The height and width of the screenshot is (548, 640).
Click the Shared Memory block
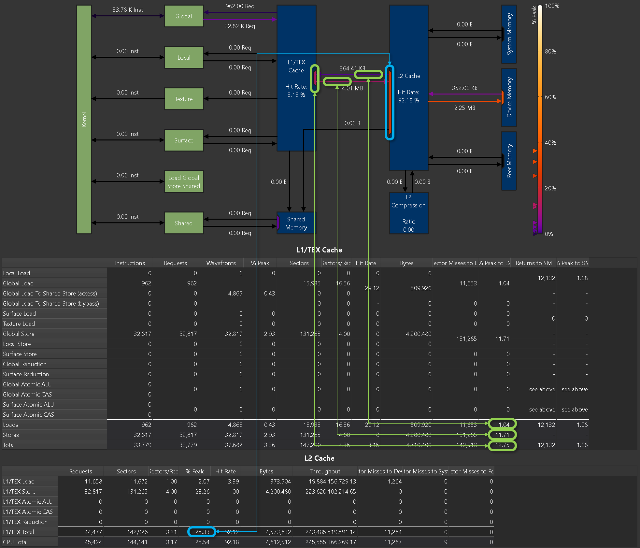point(295,223)
